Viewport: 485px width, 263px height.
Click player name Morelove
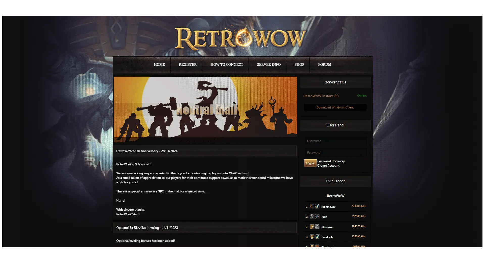coord(327,227)
